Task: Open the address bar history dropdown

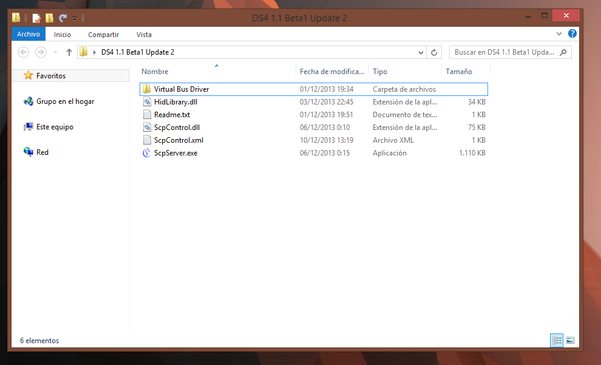Action: [421, 52]
